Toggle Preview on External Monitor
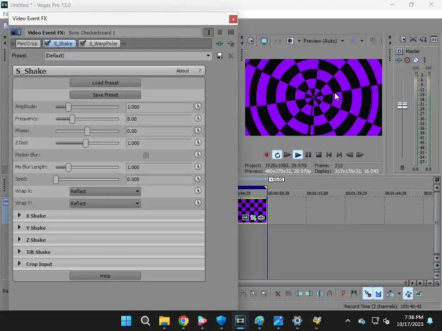This screenshot has height=331, width=442. 264,41
